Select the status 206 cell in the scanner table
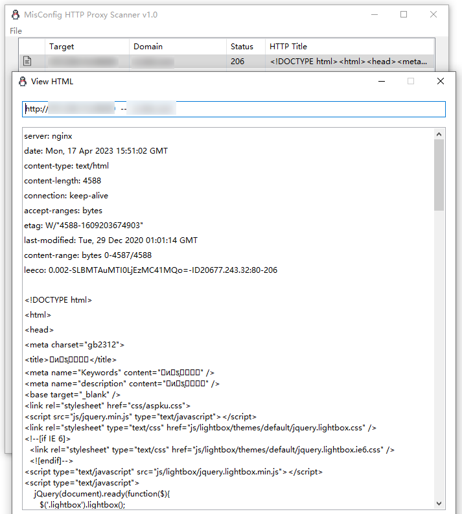This screenshot has height=514, width=462. (238, 62)
